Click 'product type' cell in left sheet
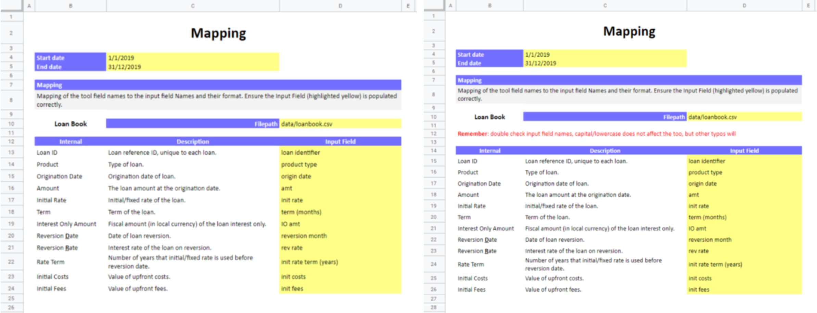The image size is (817, 313). tap(340, 164)
